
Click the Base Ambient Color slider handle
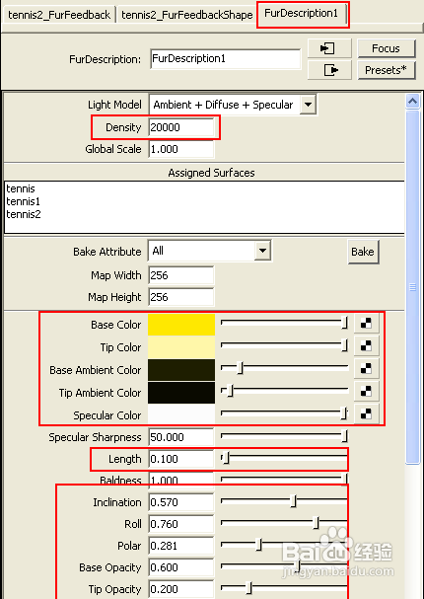240,368
